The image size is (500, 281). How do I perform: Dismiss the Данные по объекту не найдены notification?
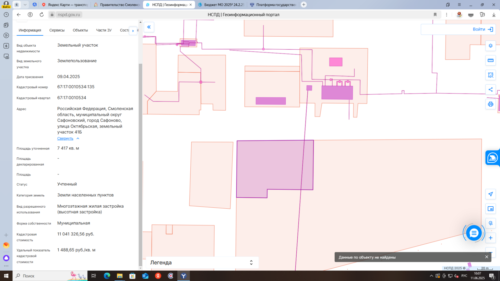[486, 257]
